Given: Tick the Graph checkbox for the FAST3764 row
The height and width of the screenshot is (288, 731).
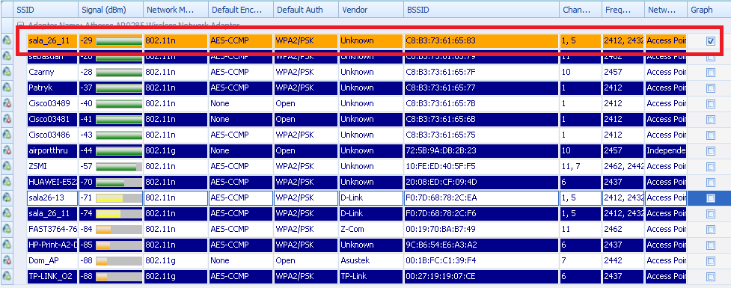Looking at the screenshot, I should [711, 230].
